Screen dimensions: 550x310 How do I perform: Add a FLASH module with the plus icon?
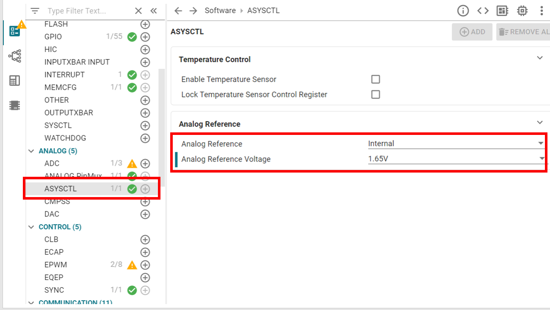145,25
